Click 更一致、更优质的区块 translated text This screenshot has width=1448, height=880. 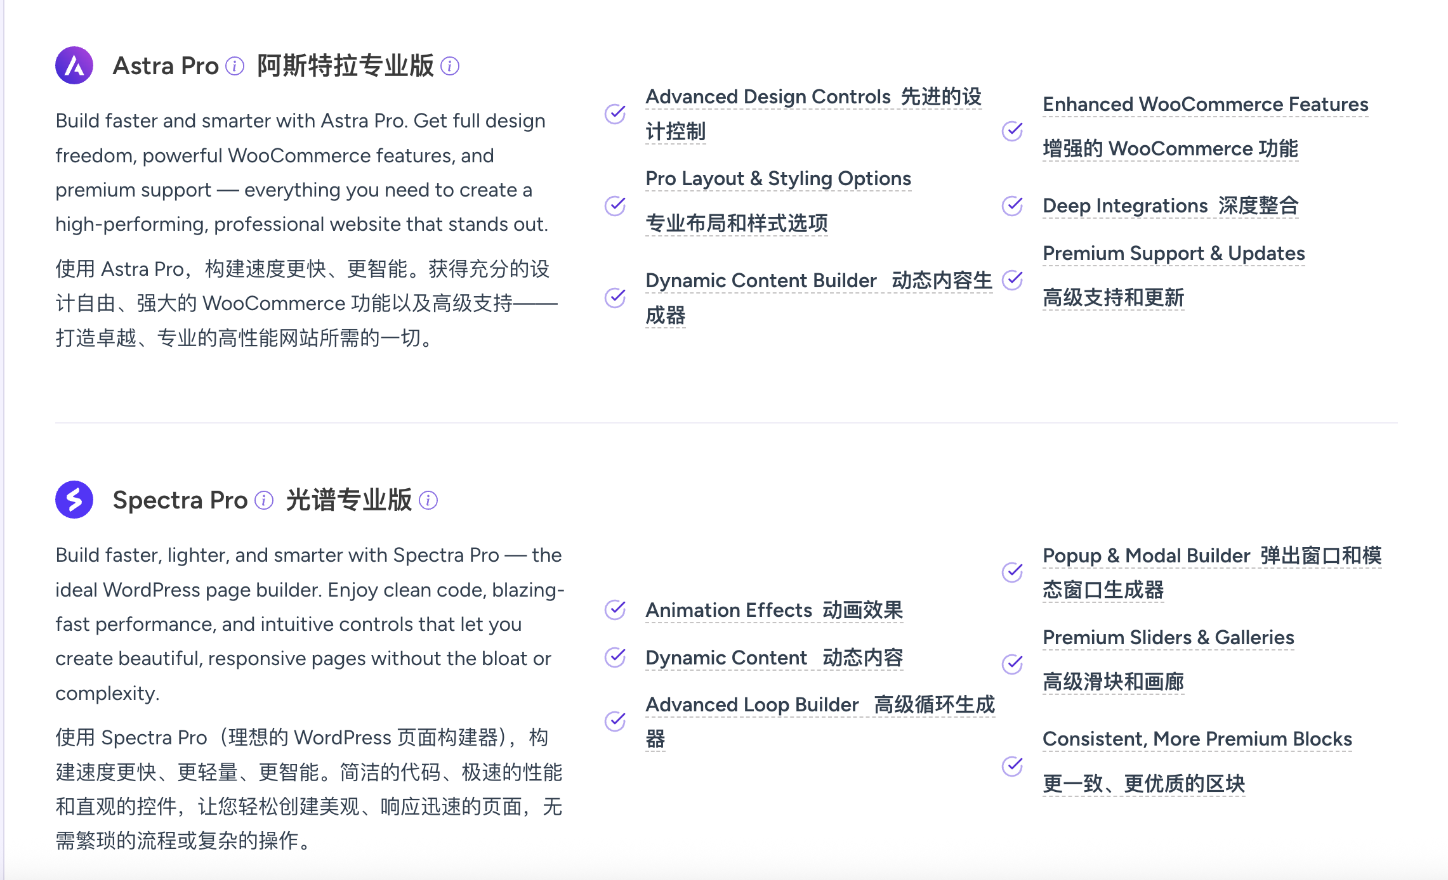(1144, 784)
